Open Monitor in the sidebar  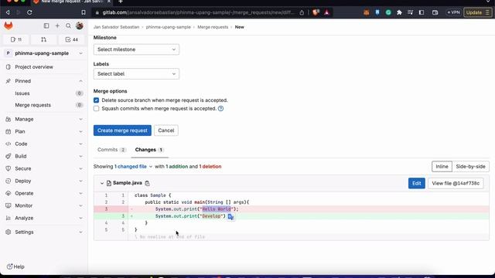click(x=44, y=205)
